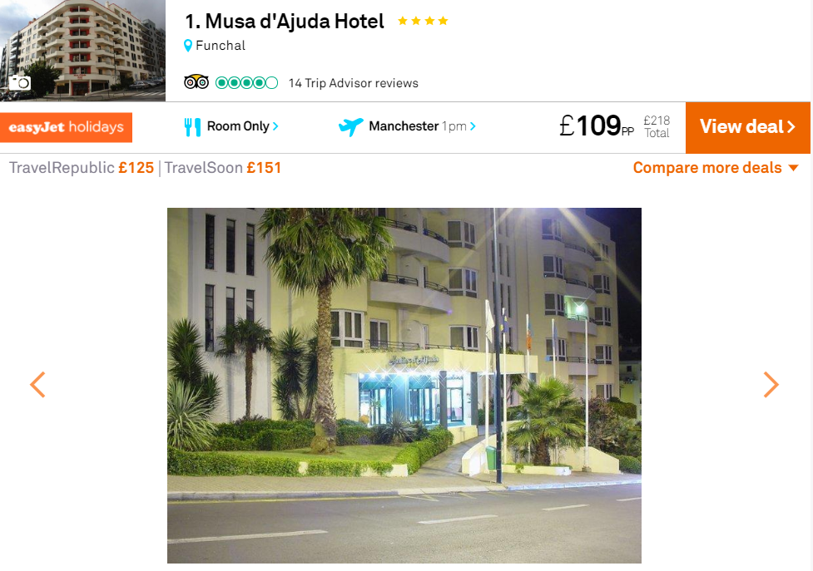
Task: Click the camera icon on hotel thumbnail
Action: point(20,82)
